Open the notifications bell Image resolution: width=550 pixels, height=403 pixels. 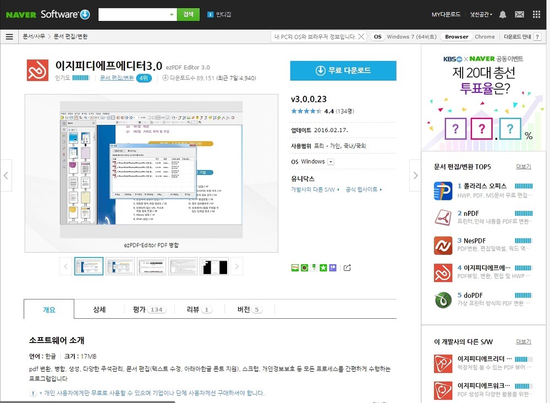[x=503, y=14]
